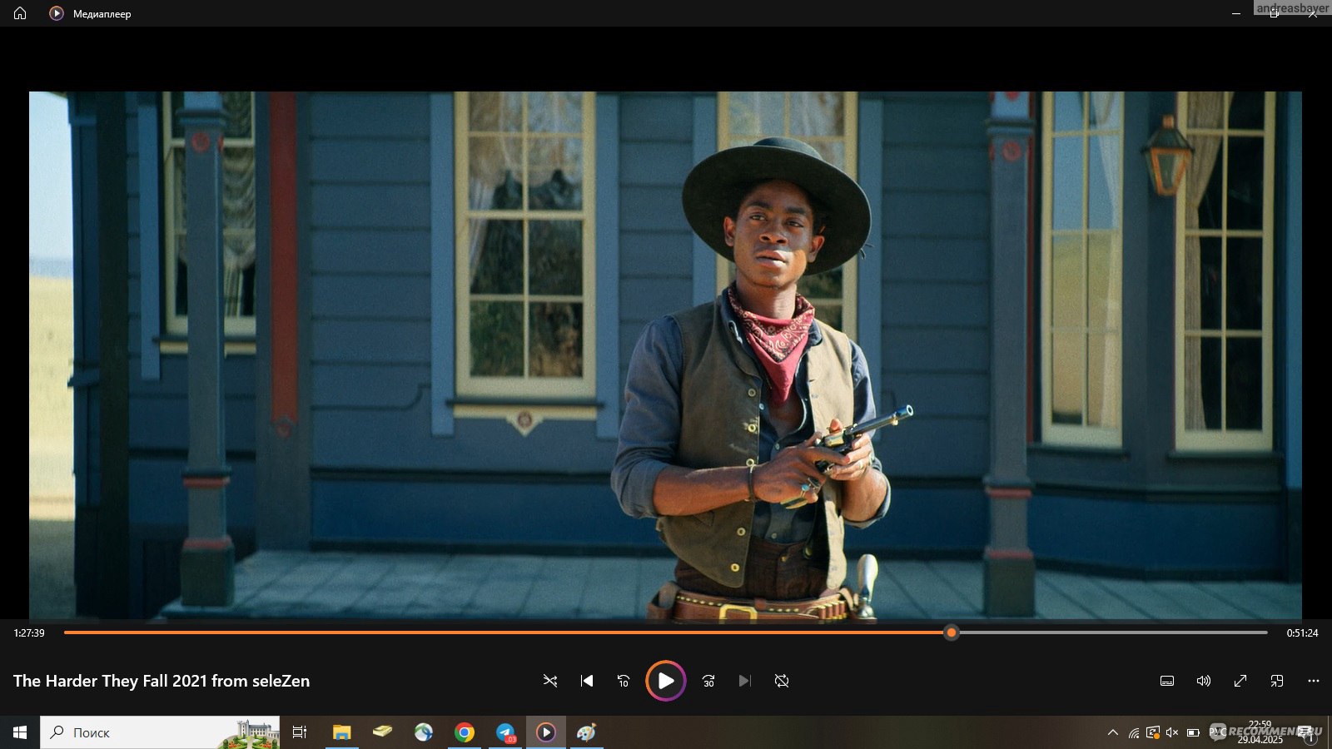
Task: Click the seek bar's orange position handle
Action: point(952,632)
